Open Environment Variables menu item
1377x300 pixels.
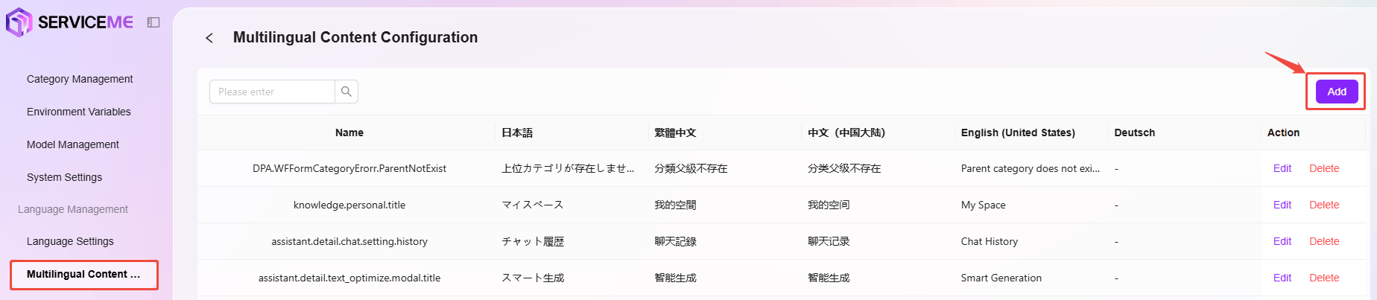(x=79, y=112)
